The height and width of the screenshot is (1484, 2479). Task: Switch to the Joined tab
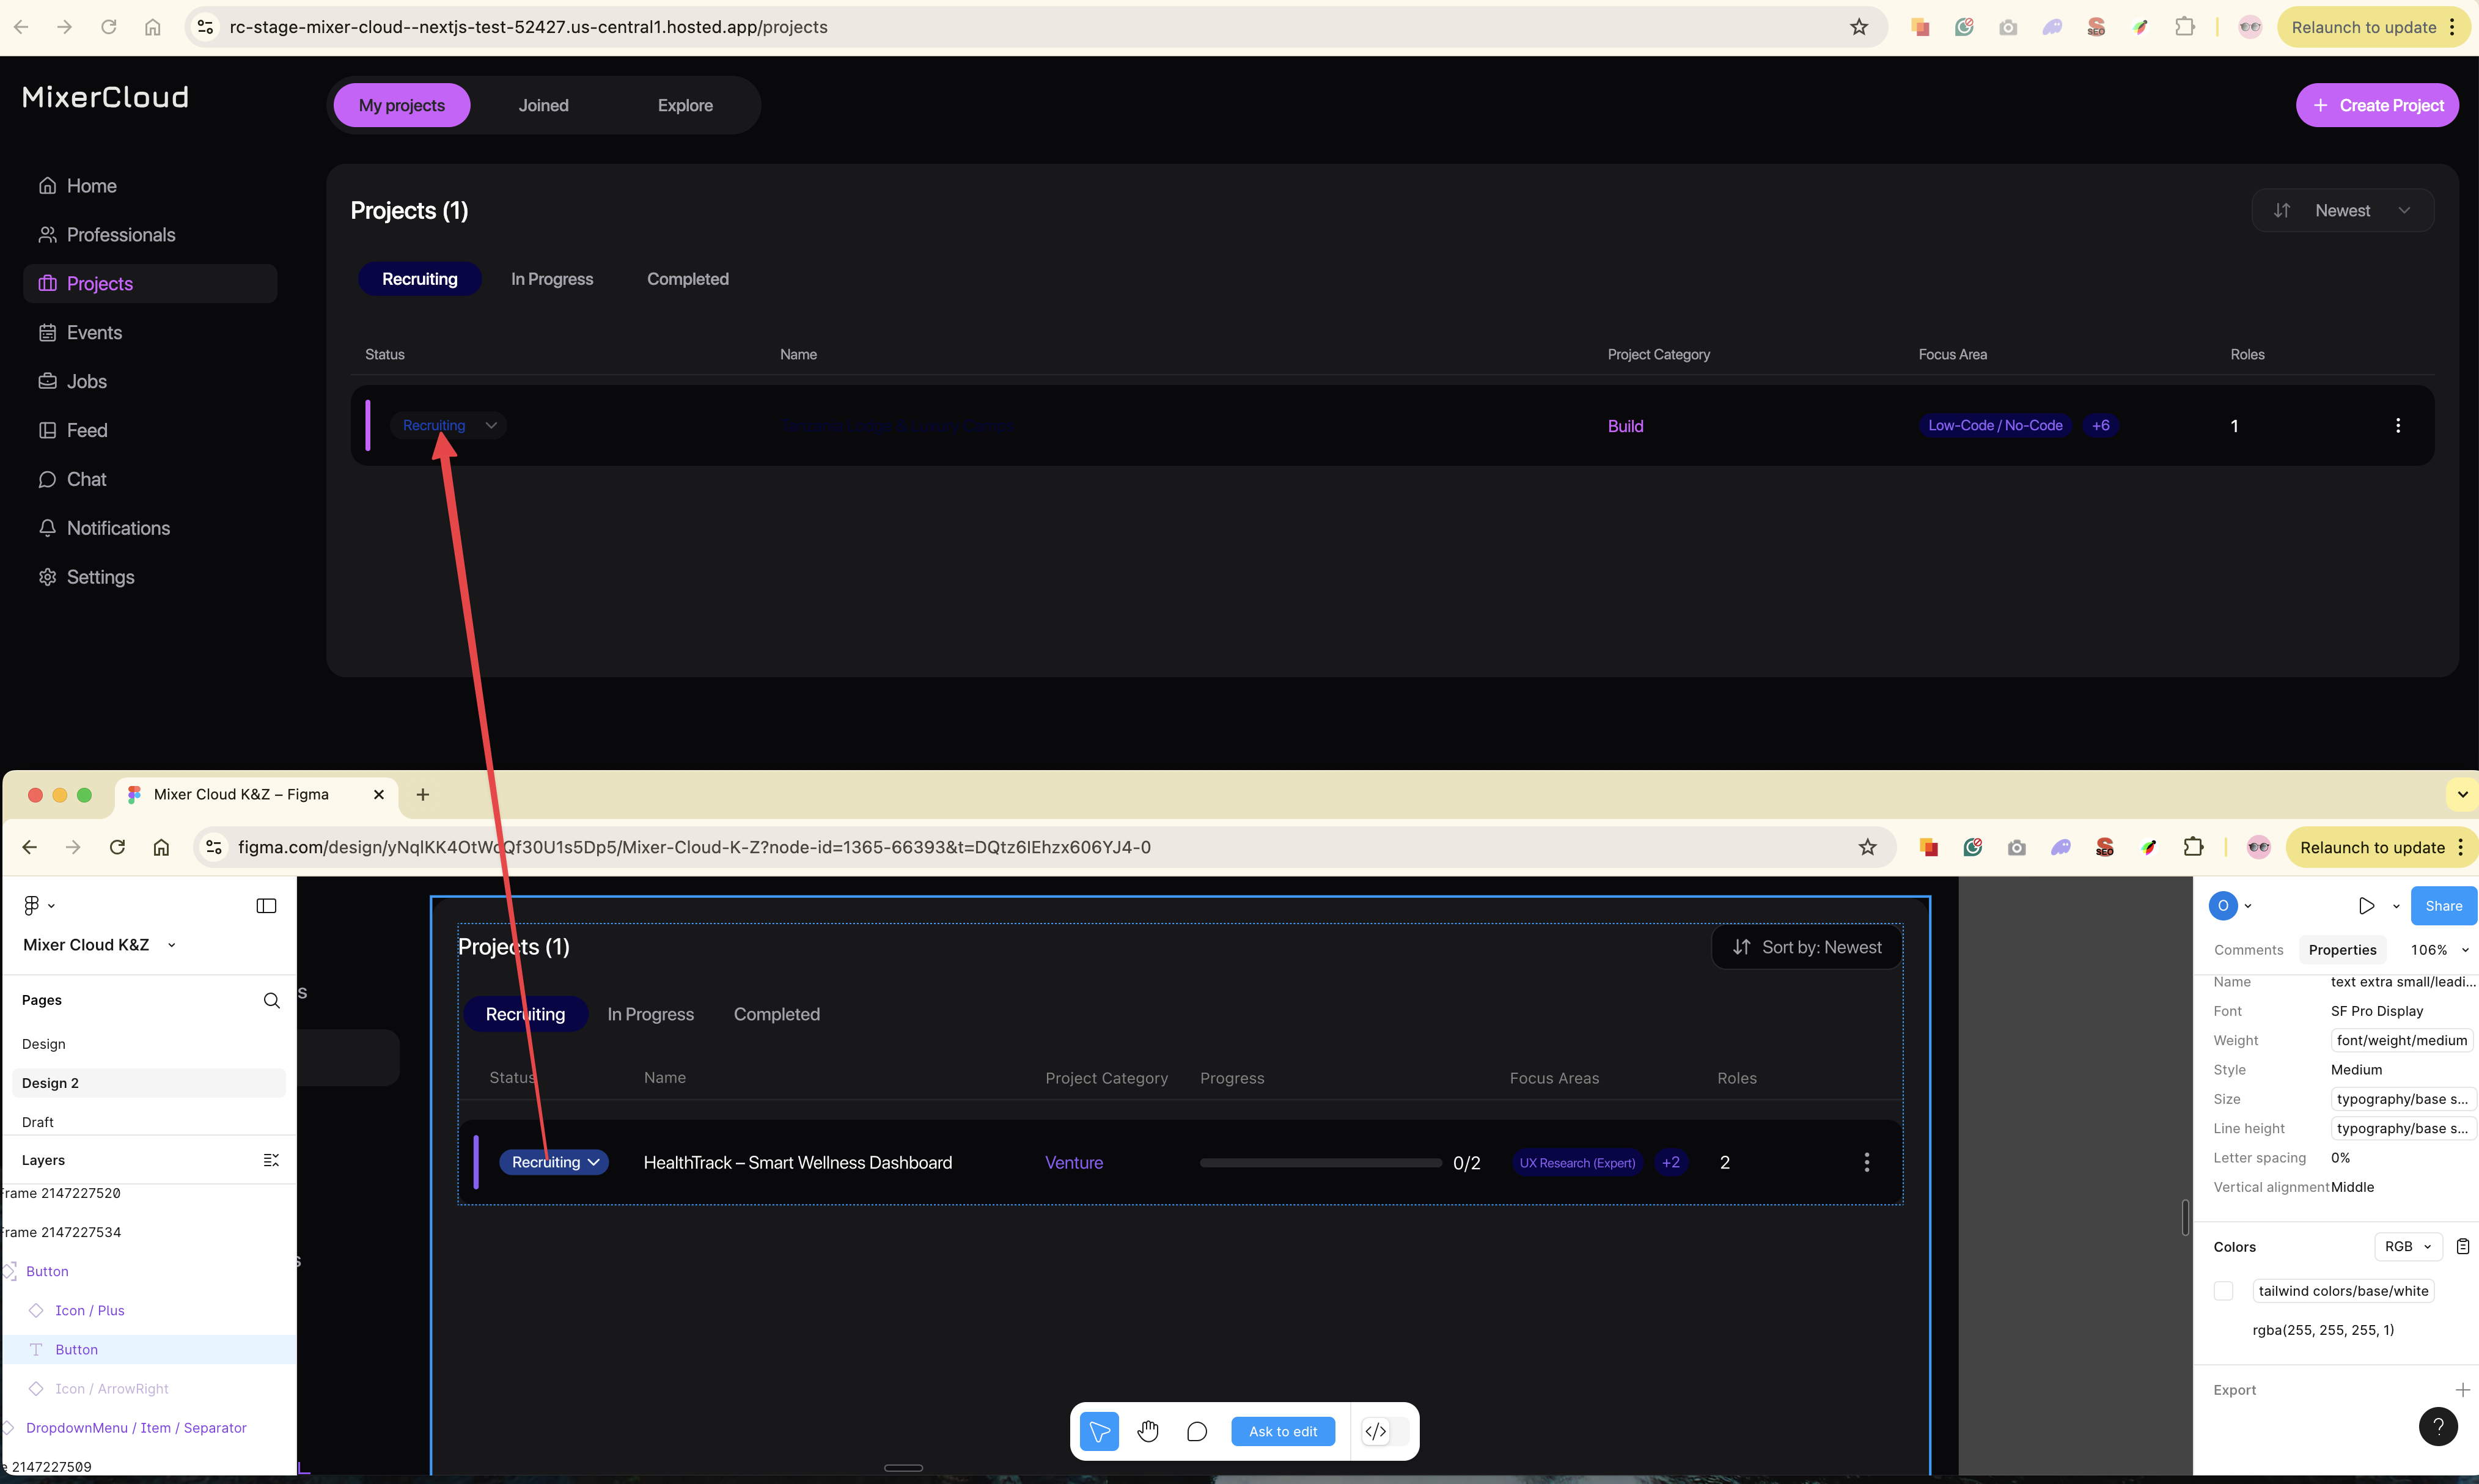pos(543,106)
